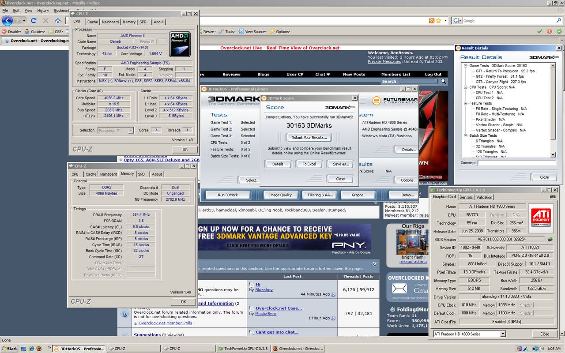Collapse CPU Tests tree node
Image resolution: width=565 pixels, height=353 pixels.
point(465,87)
